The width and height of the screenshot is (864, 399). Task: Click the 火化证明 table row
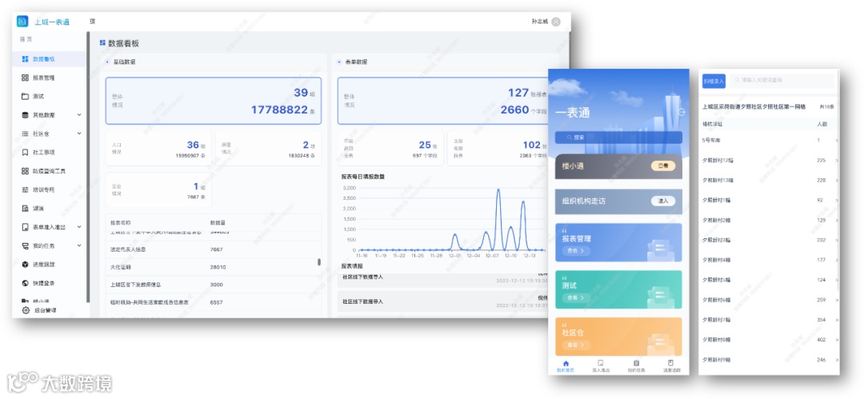tap(214, 267)
